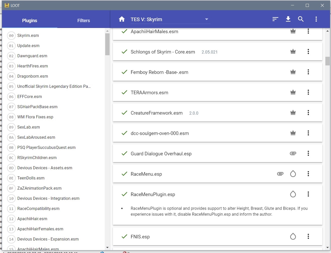Viewport: 331px width, 253px height.
Task: Click the Update Masterlist download icon
Action: point(288,19)
